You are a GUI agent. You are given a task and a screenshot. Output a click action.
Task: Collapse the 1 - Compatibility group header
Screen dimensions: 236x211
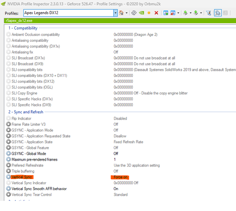pyautogui.click(x=23, y=28)
